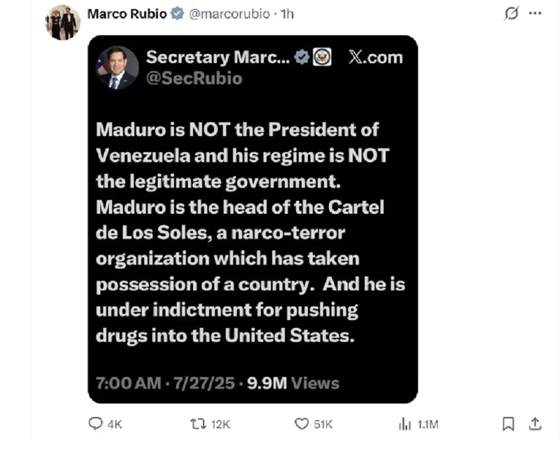The image size is (560, 450).
Task: Click the Grok slash-circle icon
Action: point(511,14)
